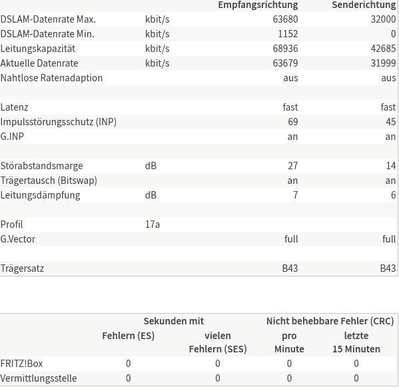Viewport: 399px width, 391px height.
Task: Click the FRITZ!Box row label
Action: pyautogui.click(x=21, y=364)
